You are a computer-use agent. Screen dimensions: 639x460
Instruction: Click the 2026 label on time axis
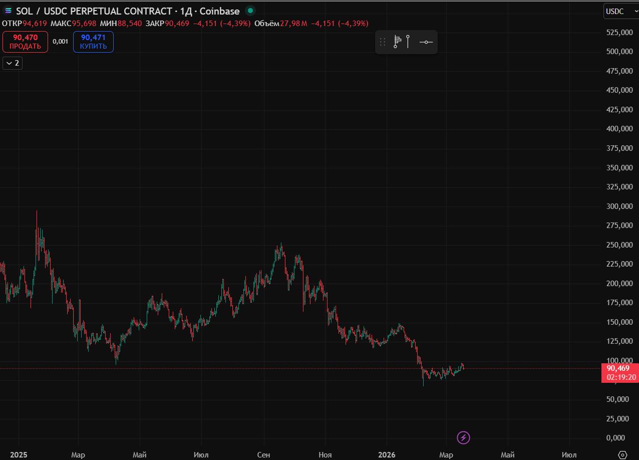coord(387,455)
